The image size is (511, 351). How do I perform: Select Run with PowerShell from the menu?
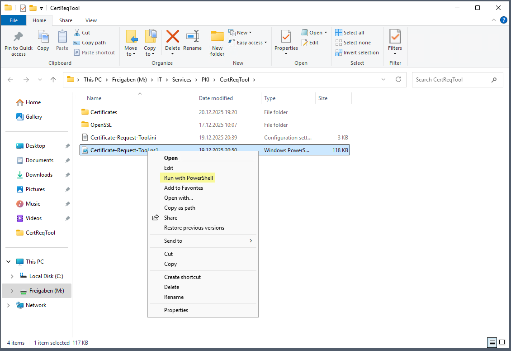[187, 178]
